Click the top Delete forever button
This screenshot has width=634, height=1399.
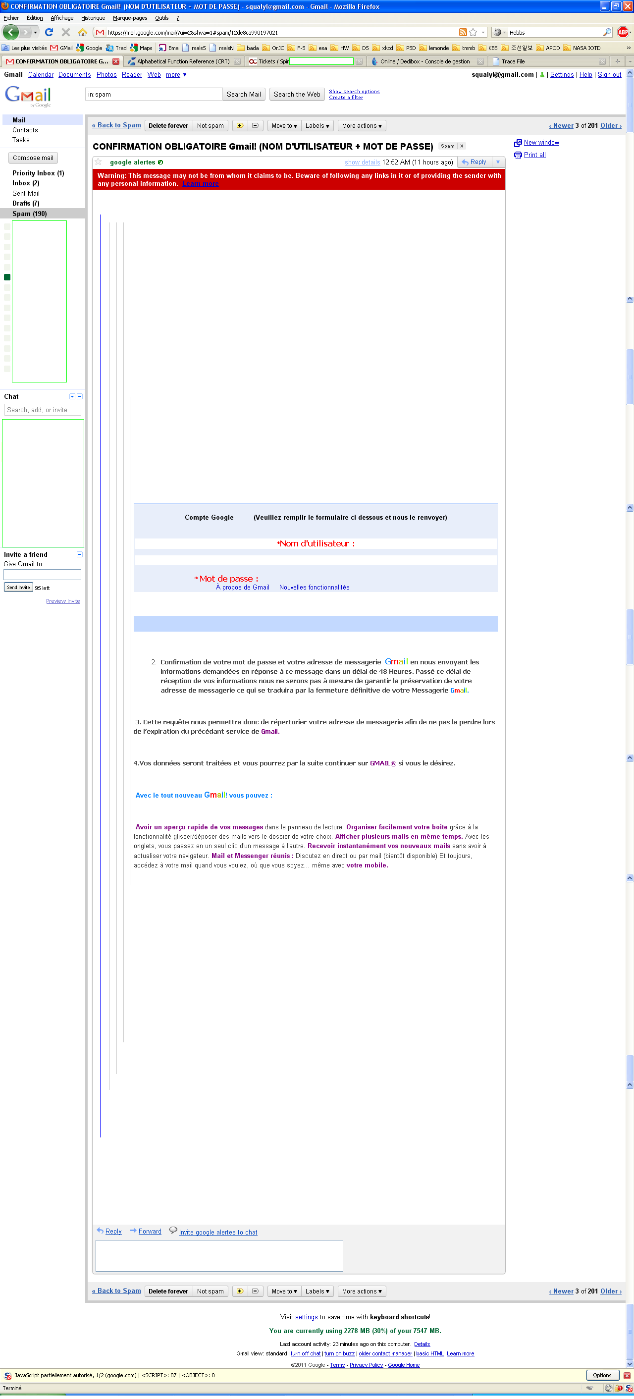pyautogui.click(x=168, y=125)
